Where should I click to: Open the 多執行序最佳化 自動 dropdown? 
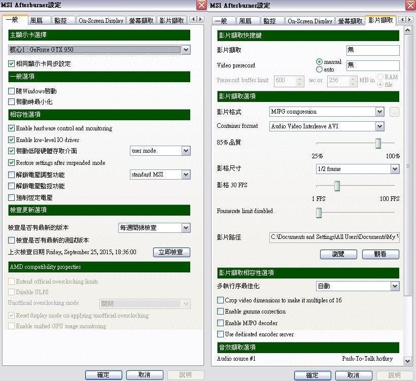click(358, 286)
